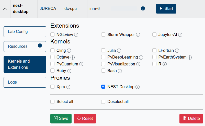The height and width of the screenshot is (126, 205).
Task: Click the info icon next to R
Action: (164, 64)
